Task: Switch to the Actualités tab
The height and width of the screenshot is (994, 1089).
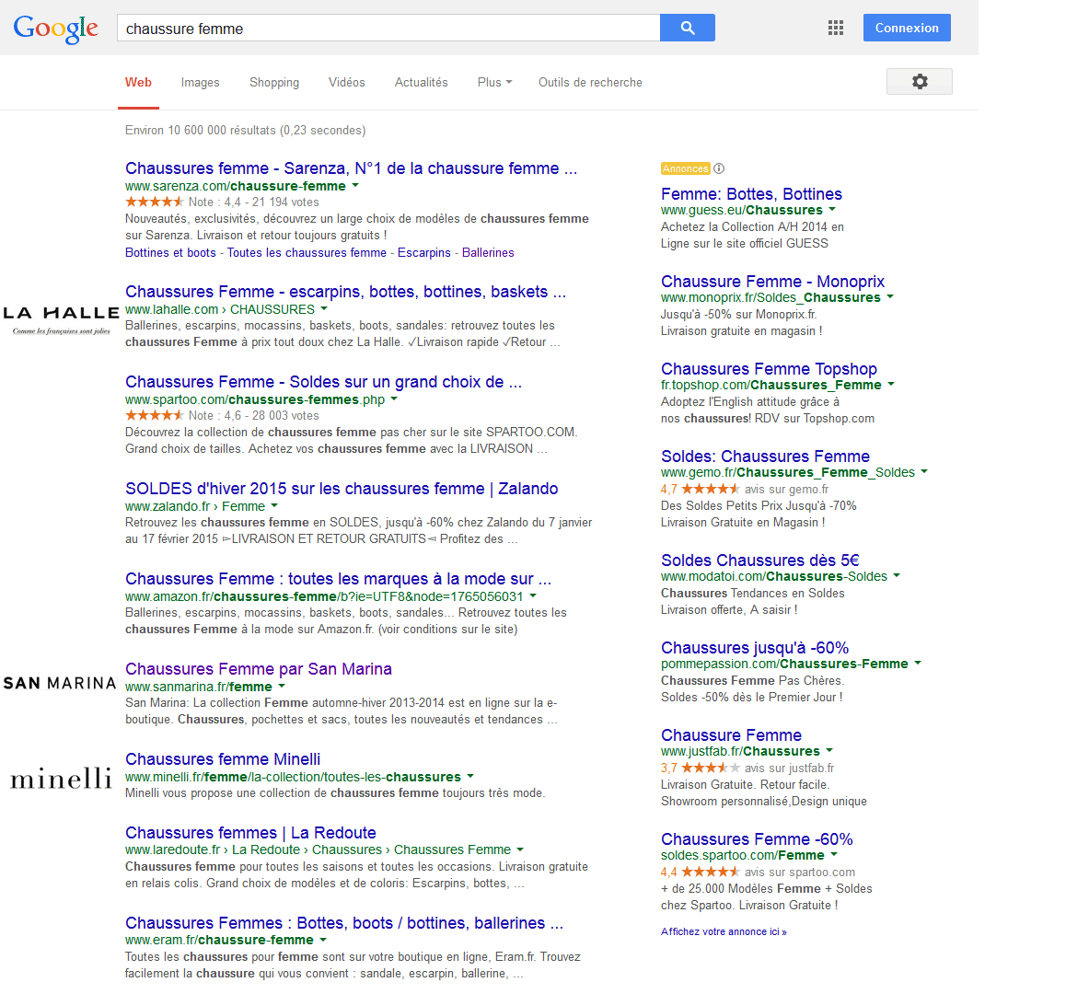Action: pos(421,82)
